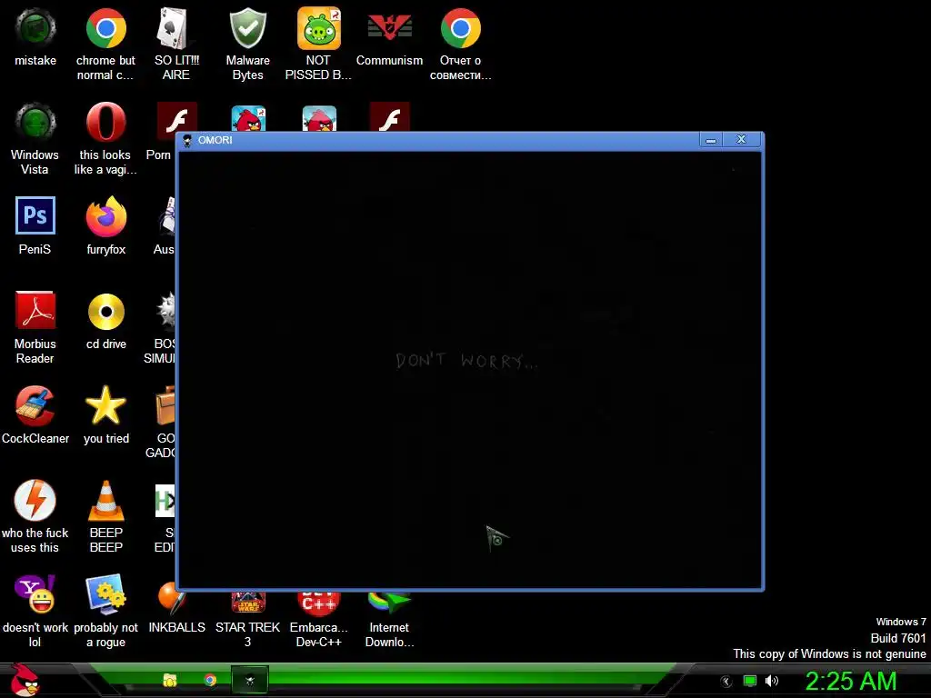Click the Angry Birds Start button

pos(25,681)
